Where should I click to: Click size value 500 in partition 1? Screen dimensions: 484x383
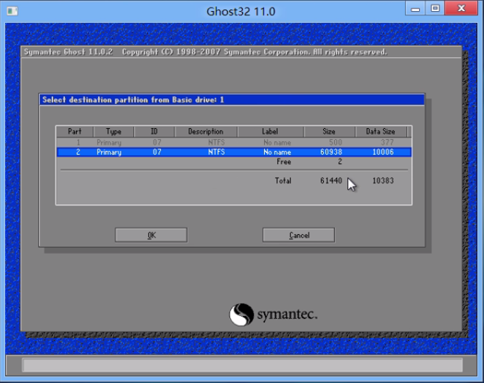(x=336, y=142)
